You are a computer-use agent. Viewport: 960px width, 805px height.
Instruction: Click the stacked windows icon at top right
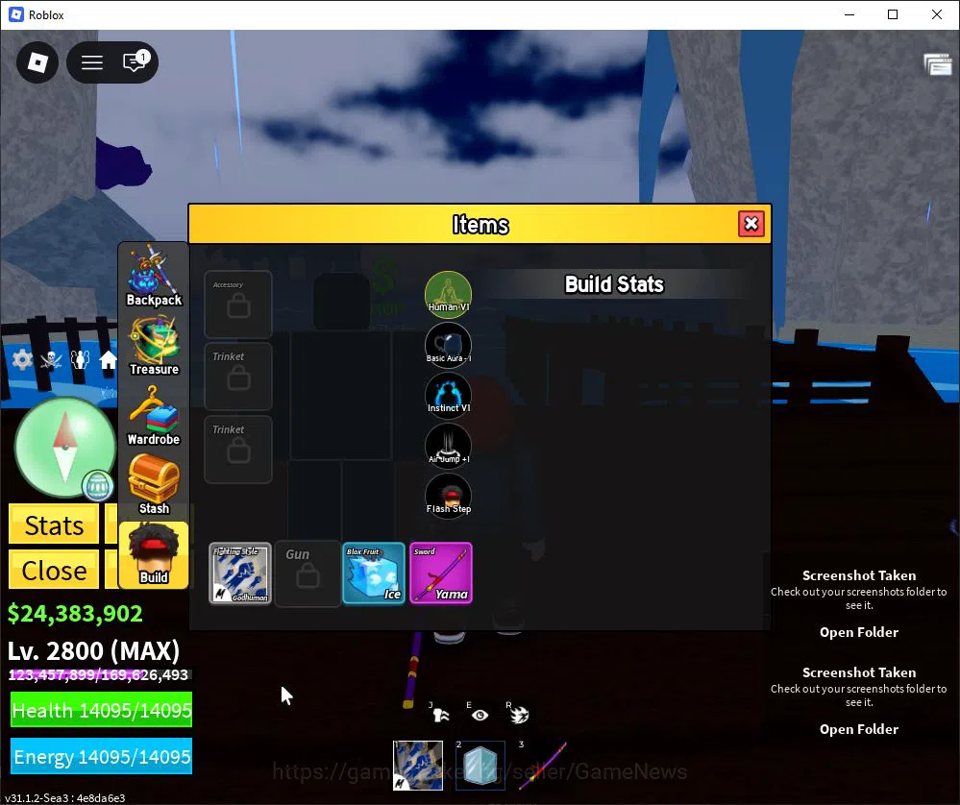pyautogui.click(x=937, y=64)
